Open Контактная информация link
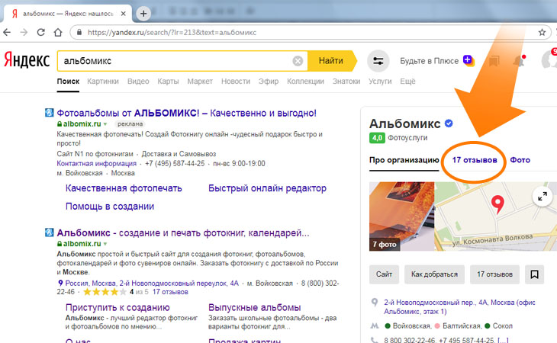 click(97, 164)
